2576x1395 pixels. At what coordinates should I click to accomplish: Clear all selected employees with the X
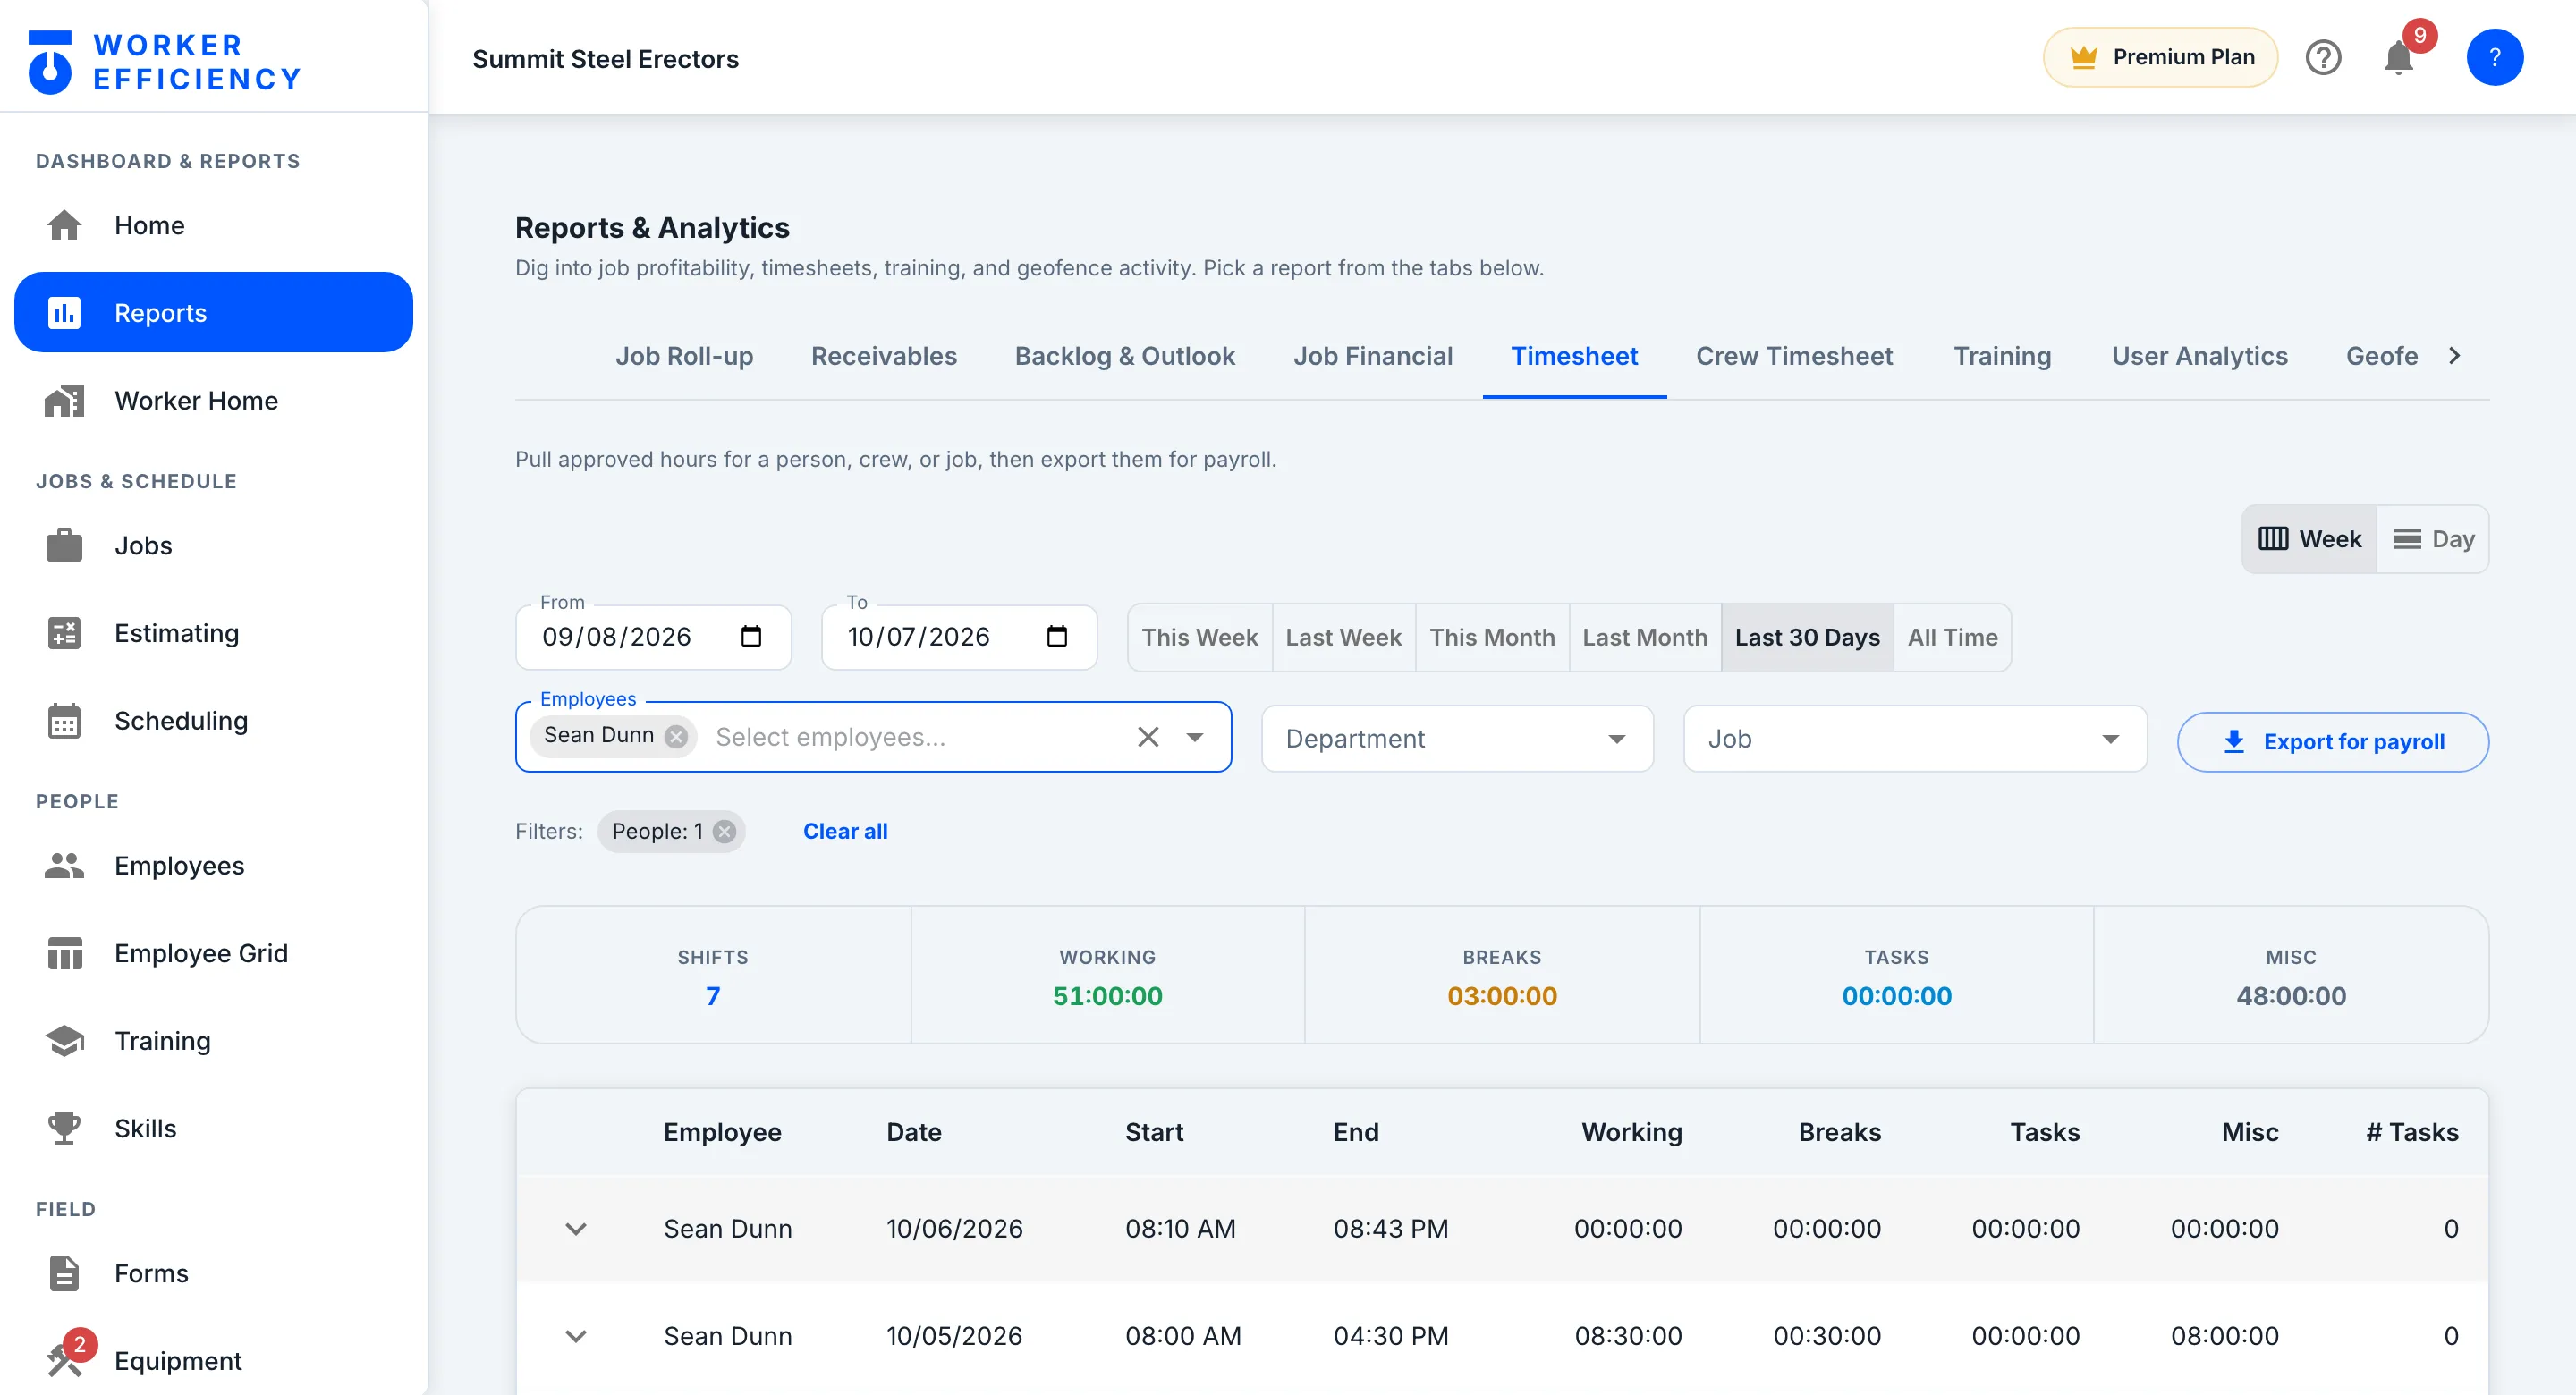point(1147,737)
